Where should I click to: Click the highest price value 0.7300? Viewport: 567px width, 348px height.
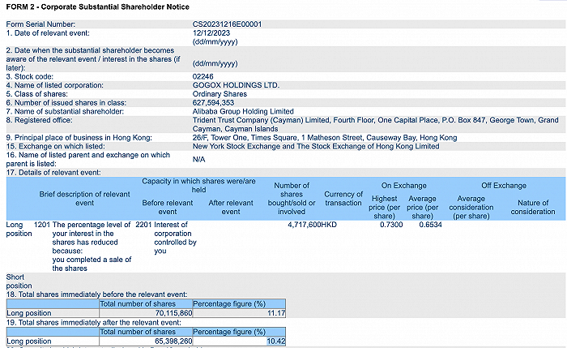tap(391, 225)
